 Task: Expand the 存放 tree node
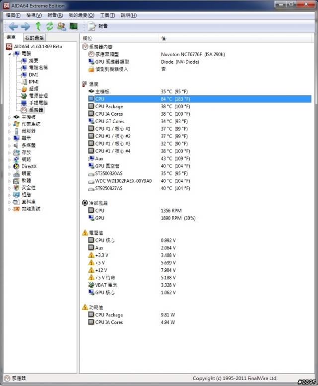(x=9, y=153)
